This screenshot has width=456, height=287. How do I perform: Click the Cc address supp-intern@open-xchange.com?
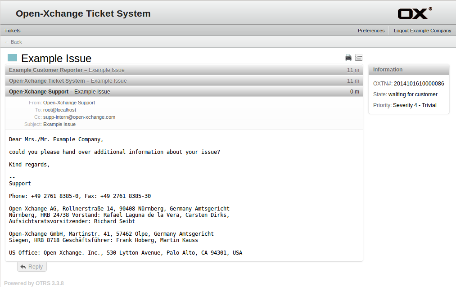[79, 117]
